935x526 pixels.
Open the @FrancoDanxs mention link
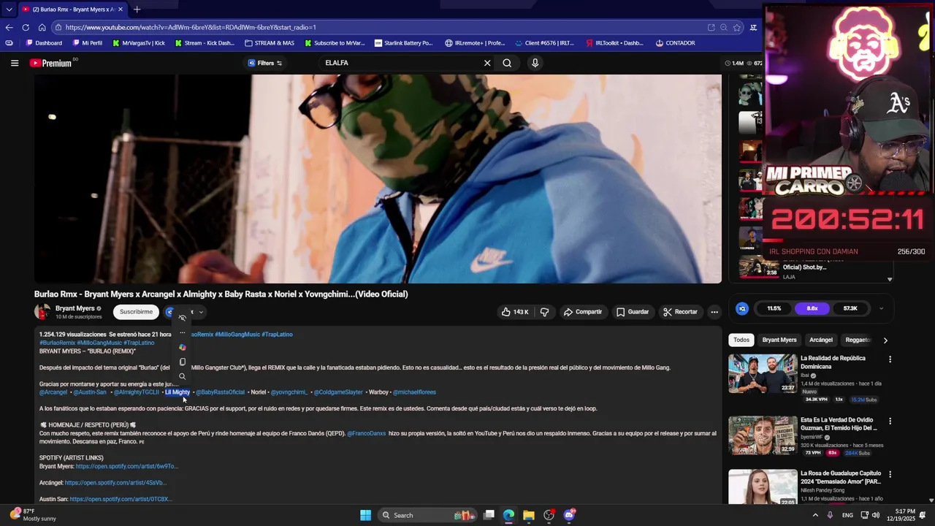tap(367, 433)
